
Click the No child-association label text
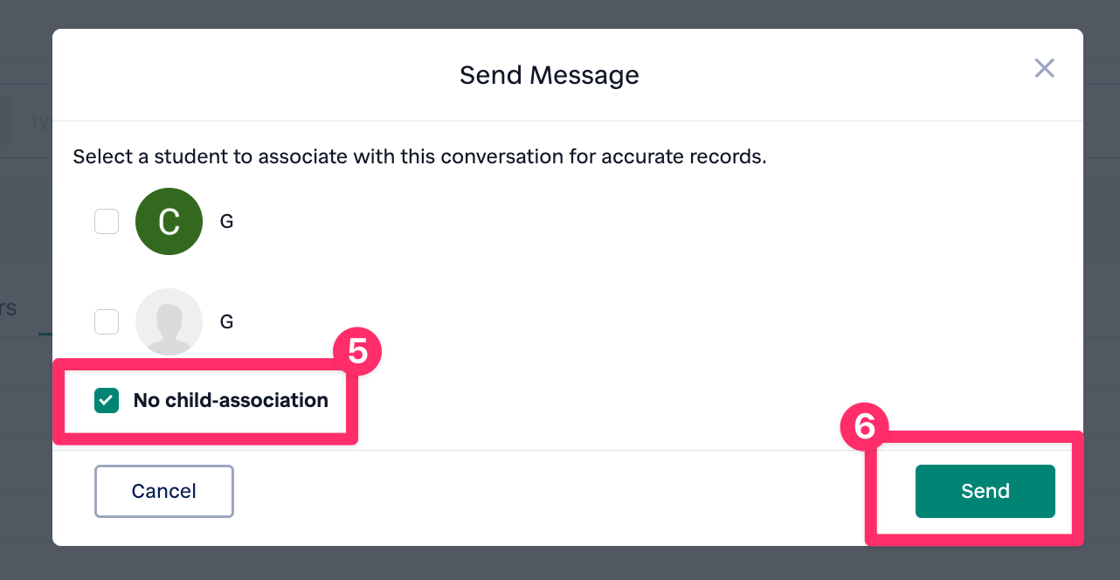coord(231,401)
